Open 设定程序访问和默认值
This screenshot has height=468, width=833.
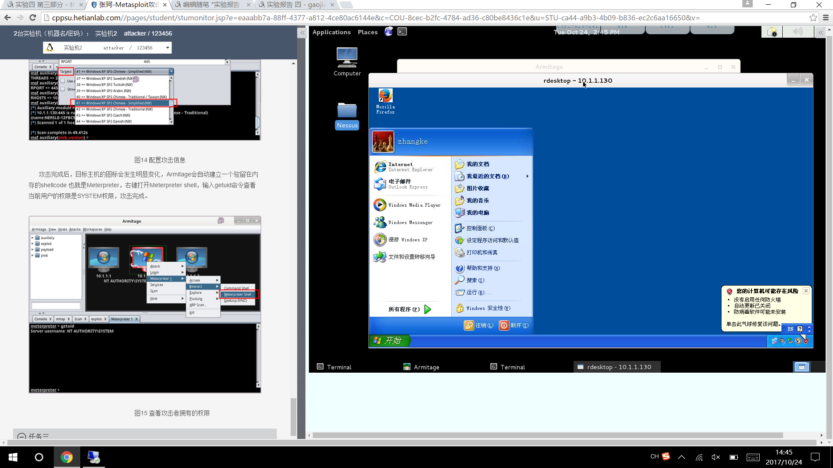pos(487,240)
